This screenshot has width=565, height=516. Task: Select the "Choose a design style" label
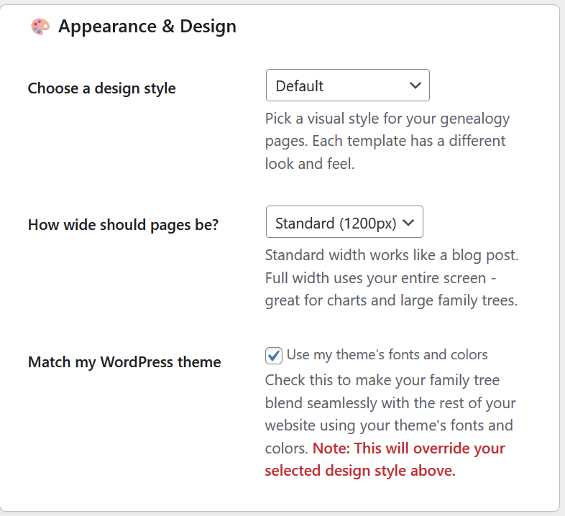tap(101, 88)
